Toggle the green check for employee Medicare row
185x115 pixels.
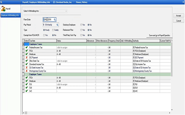click(26, 54)
